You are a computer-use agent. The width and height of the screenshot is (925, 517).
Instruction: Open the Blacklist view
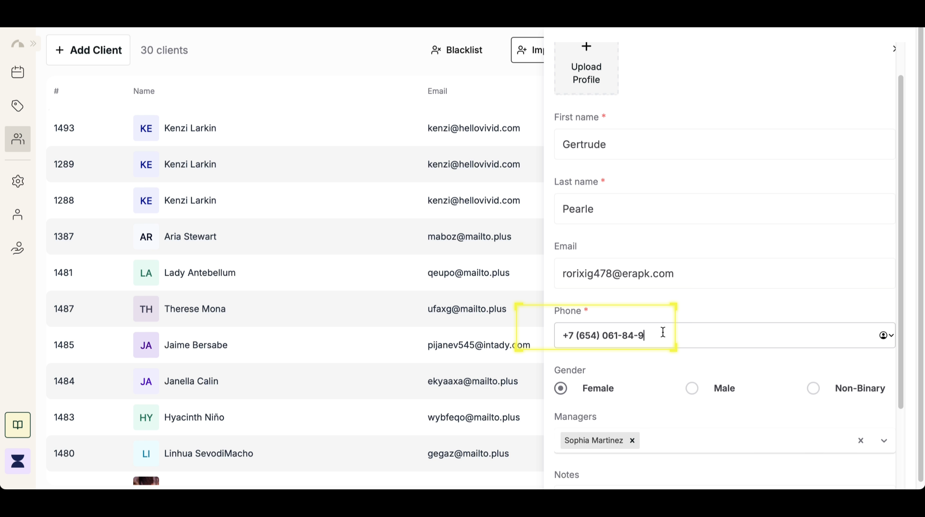coord(456,50)
